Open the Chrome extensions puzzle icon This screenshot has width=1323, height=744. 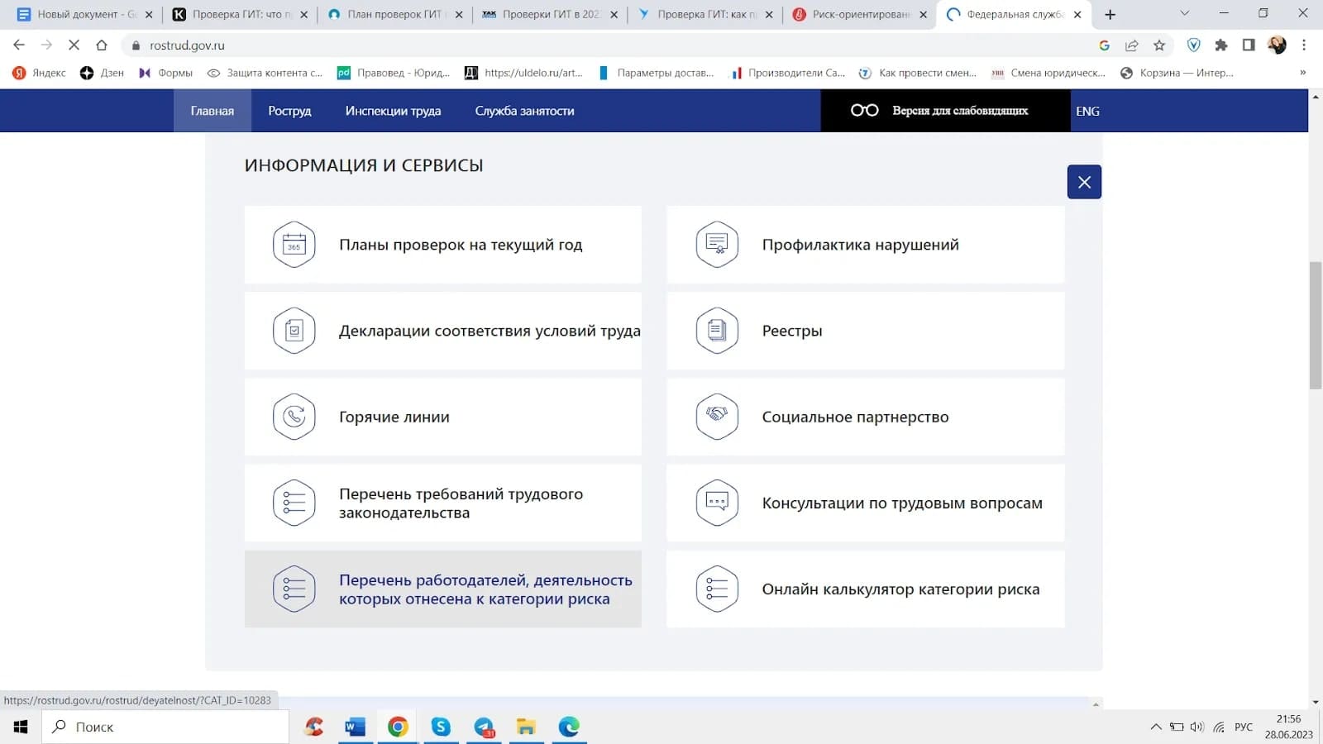1221,45
